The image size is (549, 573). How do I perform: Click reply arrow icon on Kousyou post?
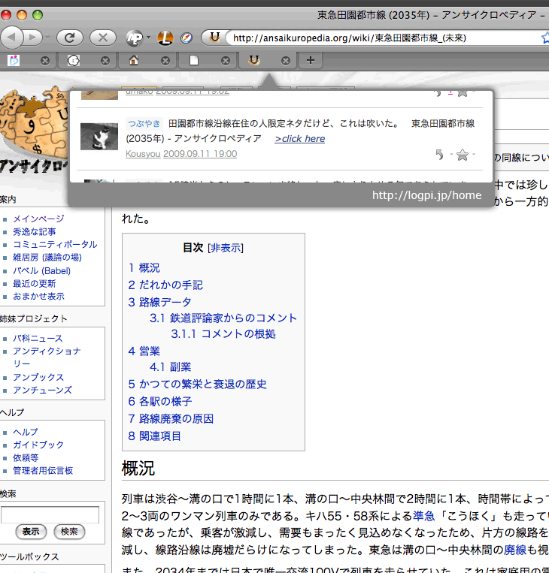coord(439,155)
